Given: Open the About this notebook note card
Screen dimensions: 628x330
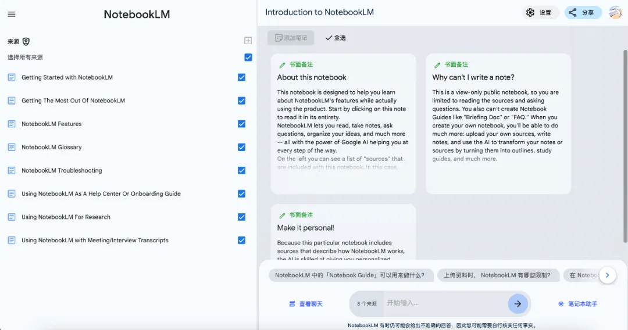Looking at the screenshot, I should click(343, 124).
